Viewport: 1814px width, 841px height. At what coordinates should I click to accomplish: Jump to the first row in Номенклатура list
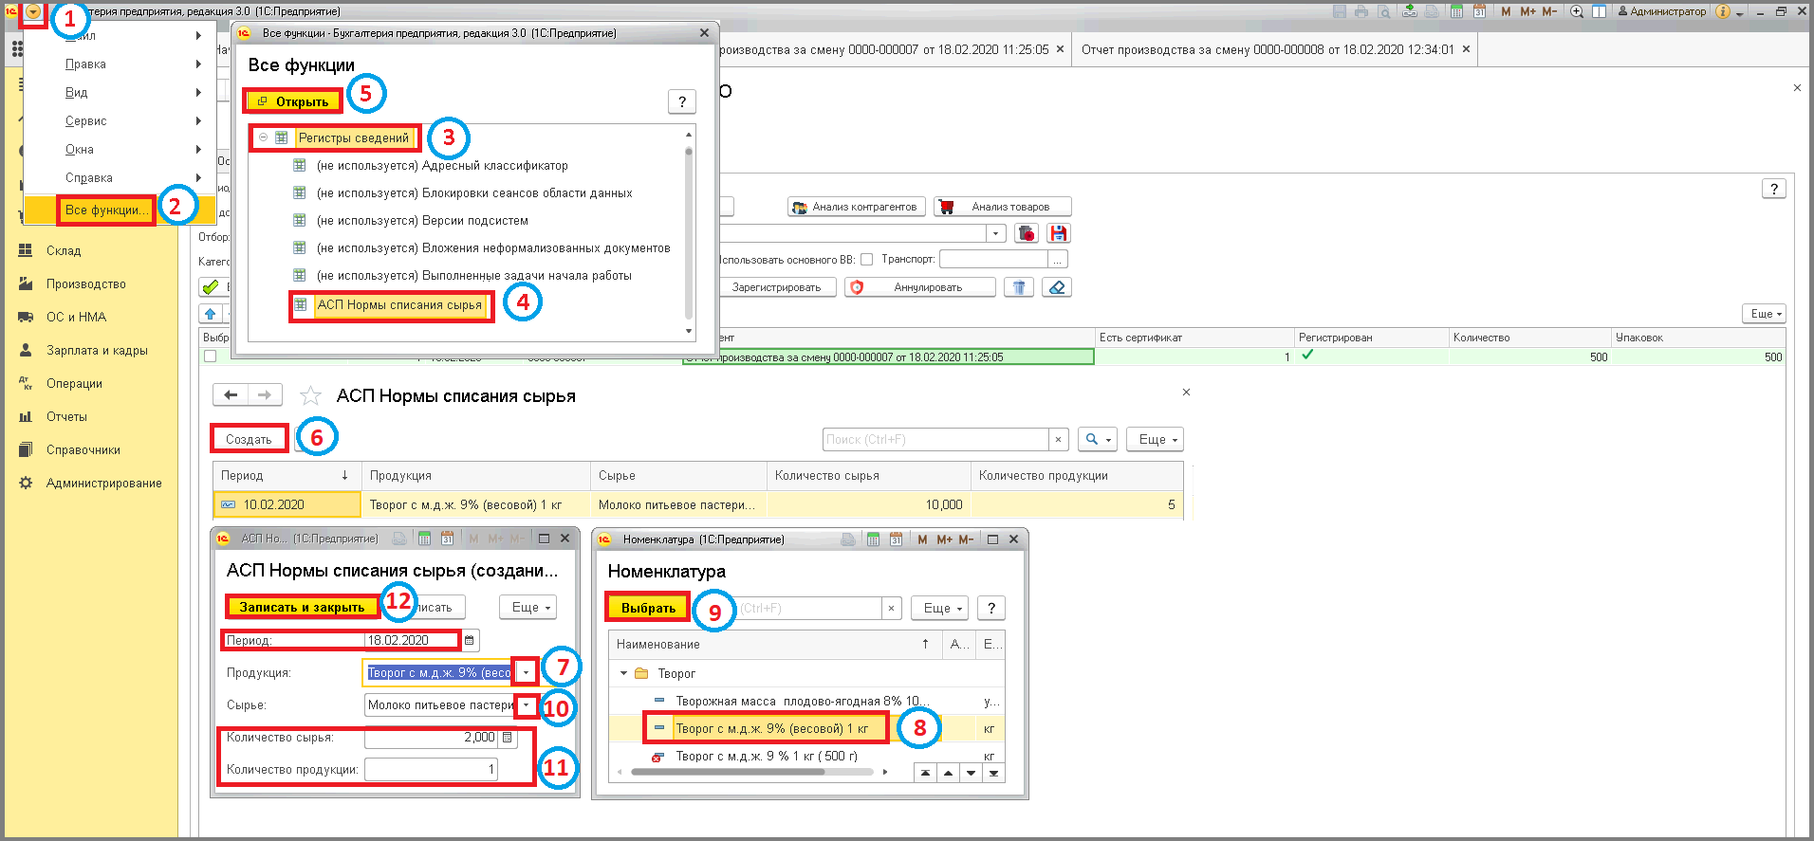925,773
